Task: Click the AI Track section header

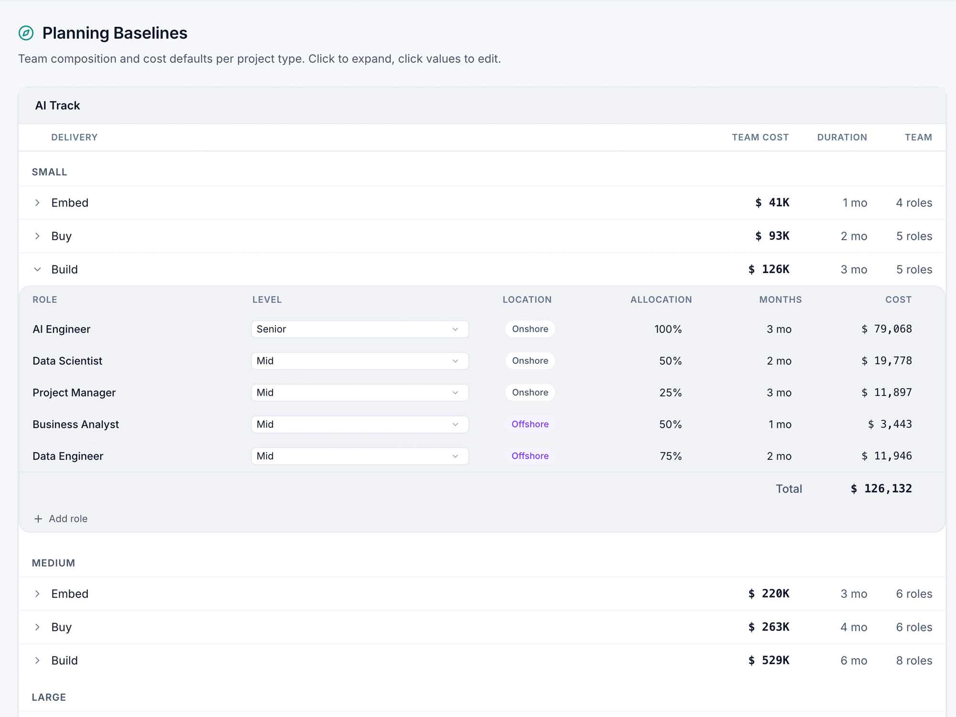Action: coord(57,105)
